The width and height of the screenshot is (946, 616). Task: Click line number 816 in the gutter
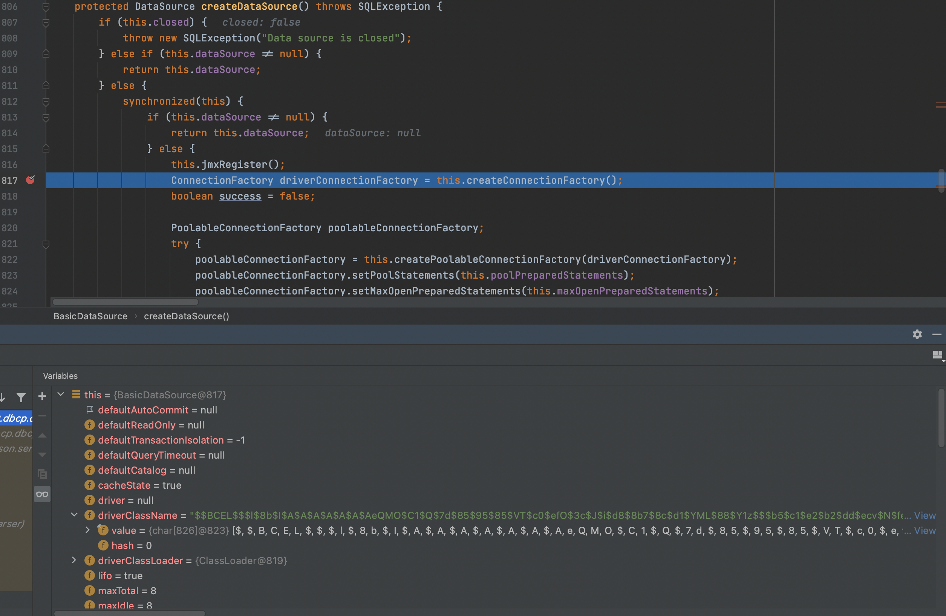pos(9,165)
